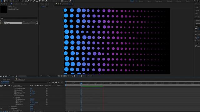
Task: Take snapshot with the viewer camera icon
Action: tap(81, 76)
